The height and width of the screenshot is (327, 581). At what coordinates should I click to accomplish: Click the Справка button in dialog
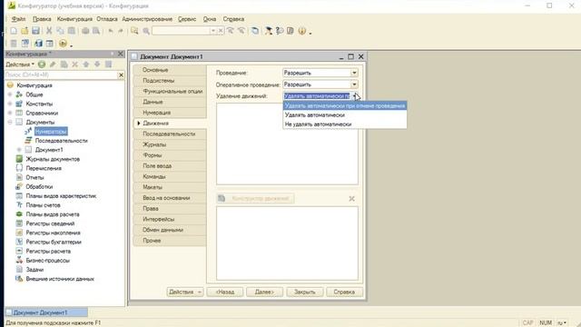(x=344, y=292)
